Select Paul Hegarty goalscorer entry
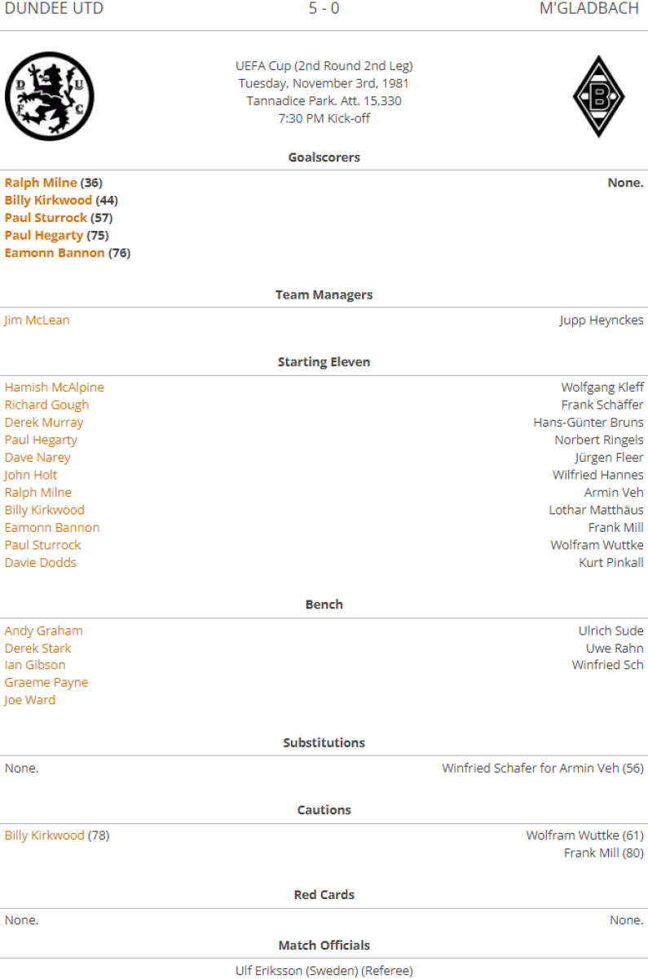648x979 pixels. pos(44,235)
